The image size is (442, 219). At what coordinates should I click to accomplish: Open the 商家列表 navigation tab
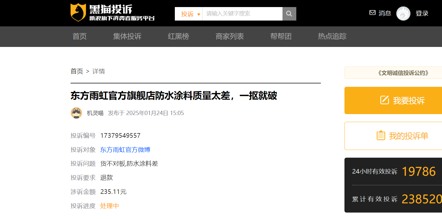pyautogui.click(x=229, y=36)
